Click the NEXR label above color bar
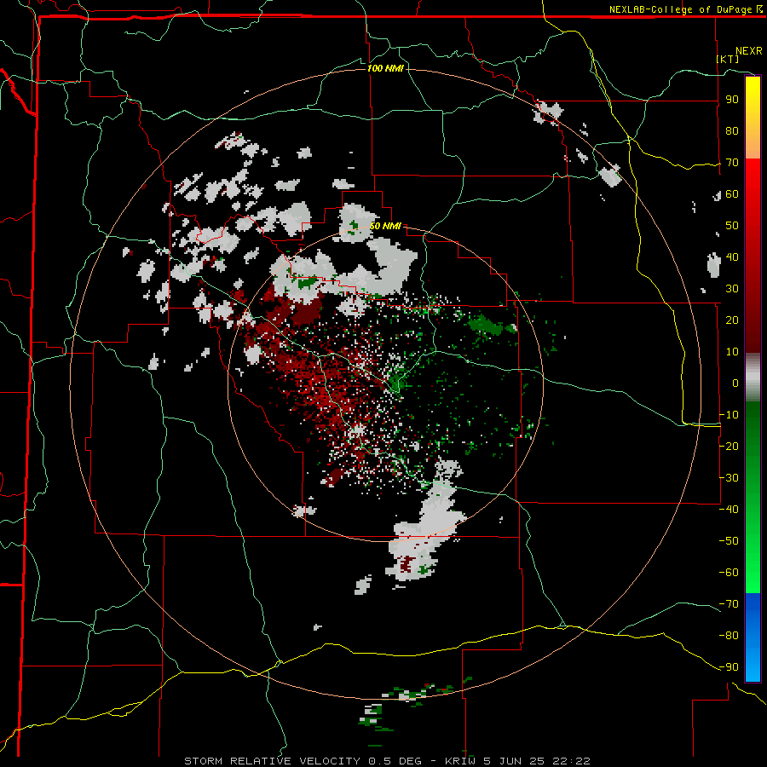767x767 pixels. (x=749, y=51)
